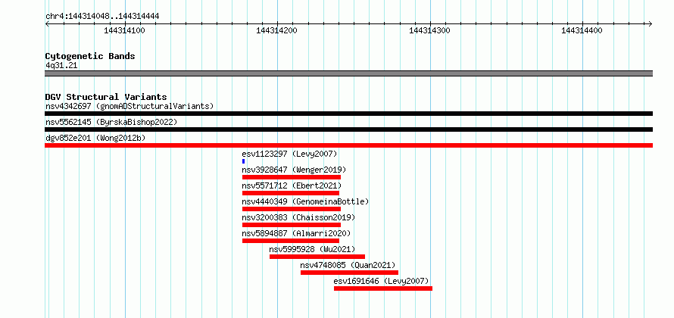Screen dimensions: 674x318
Task: Click the dgv852e201 Wong2012b label
Action: 95,138
